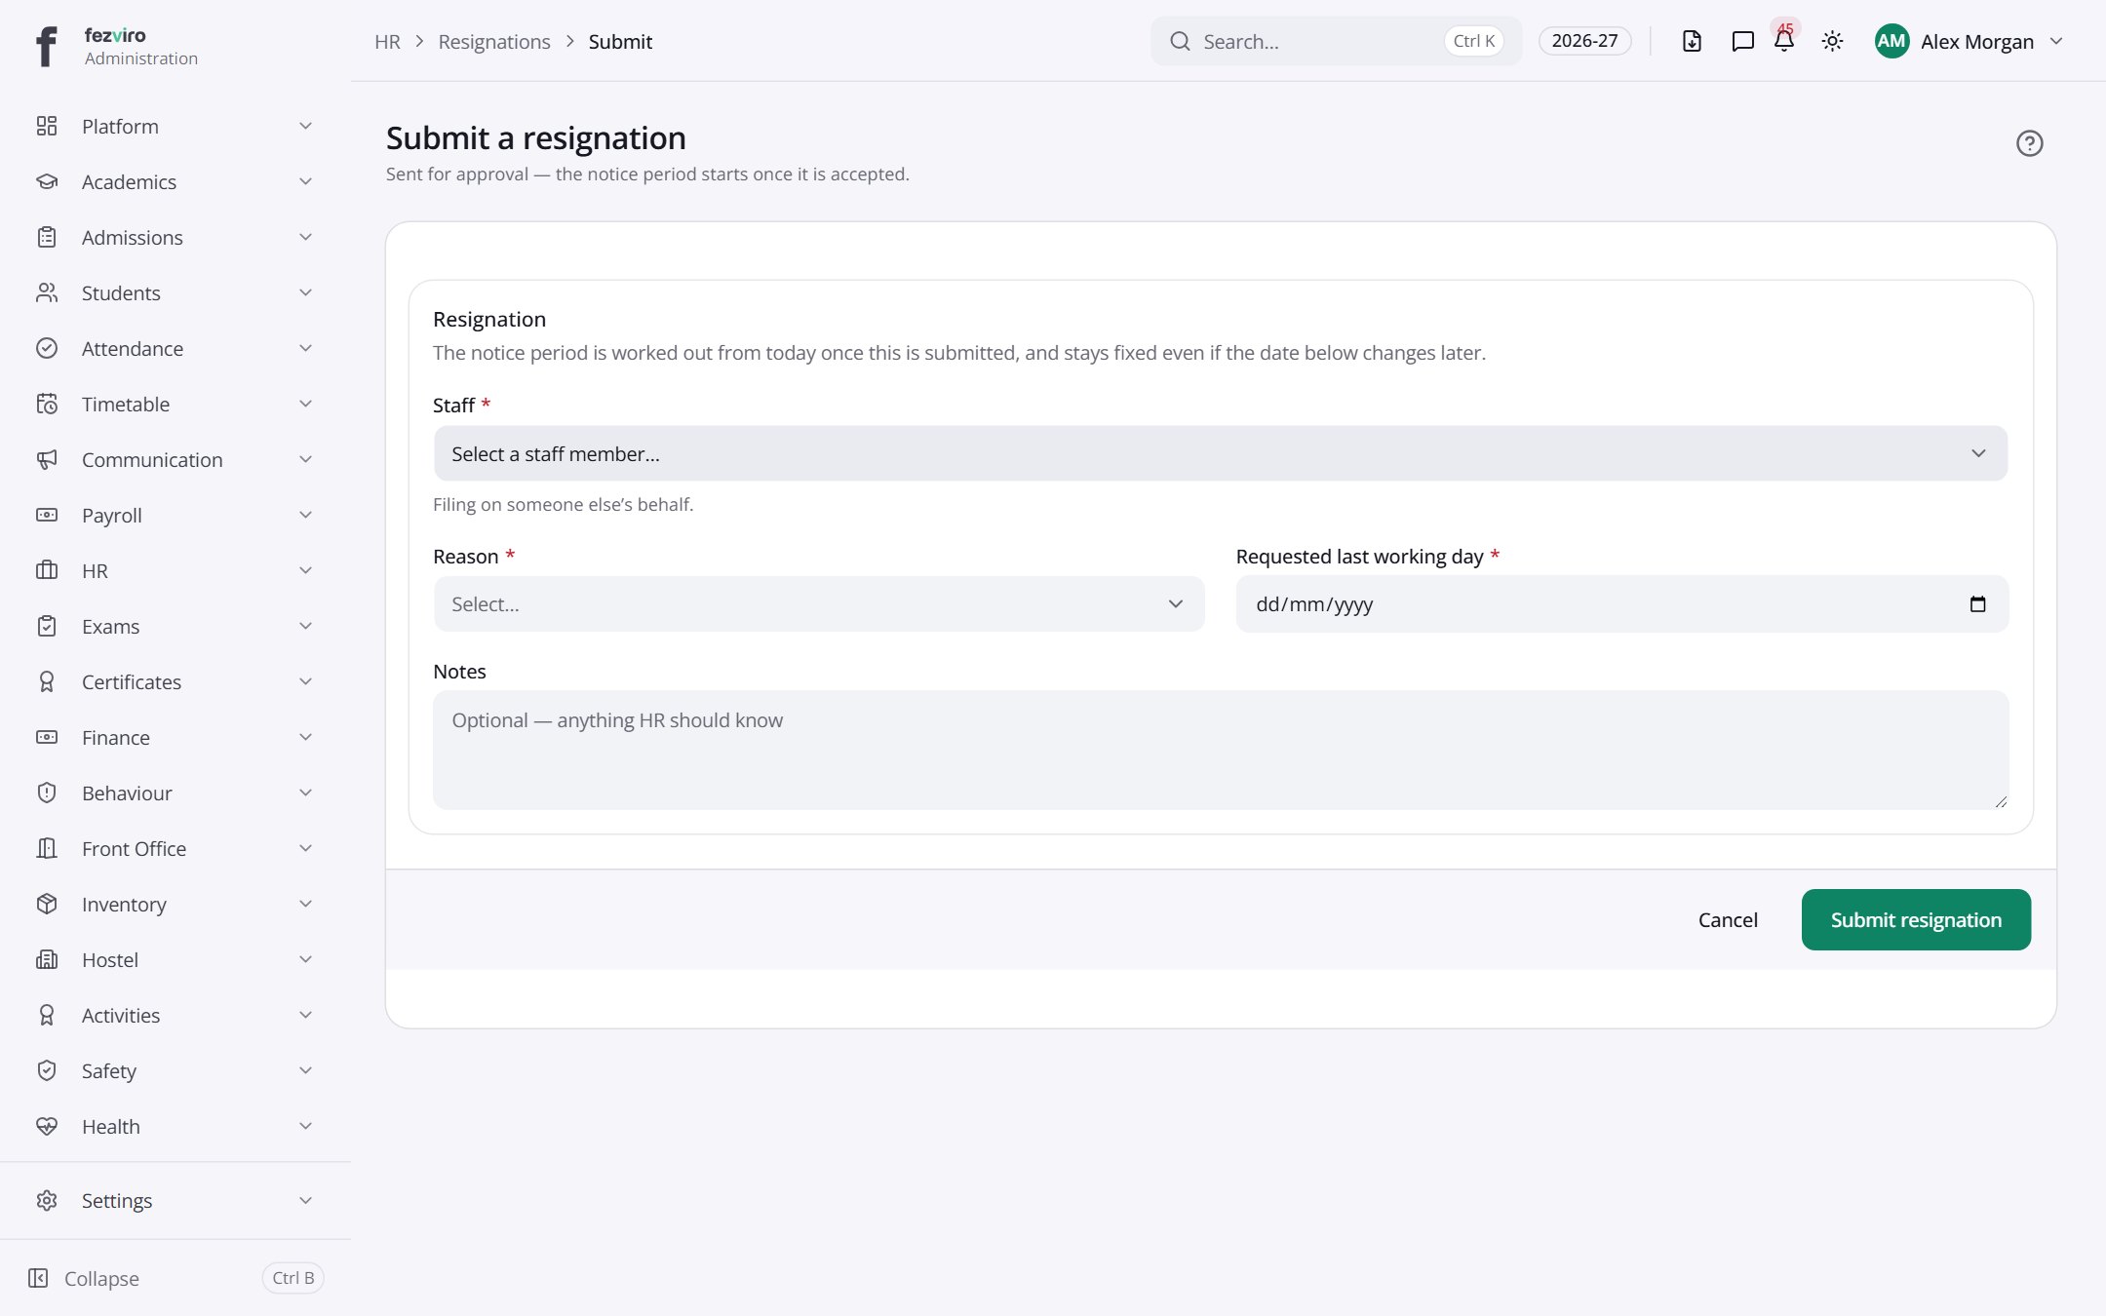Screen dimensions: 2106x1316
Task: Open calendar picker icon in date field
Action: (1977, 604)
